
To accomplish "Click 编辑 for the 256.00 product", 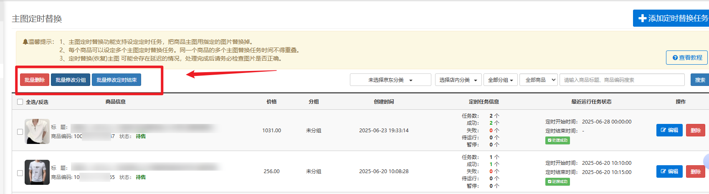I will pos(669,171).
